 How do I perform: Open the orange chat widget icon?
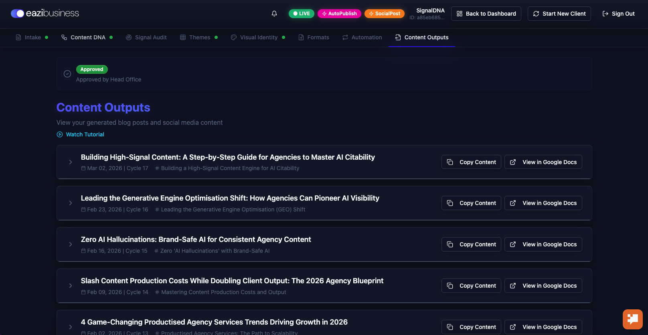[x=632, y=319]
